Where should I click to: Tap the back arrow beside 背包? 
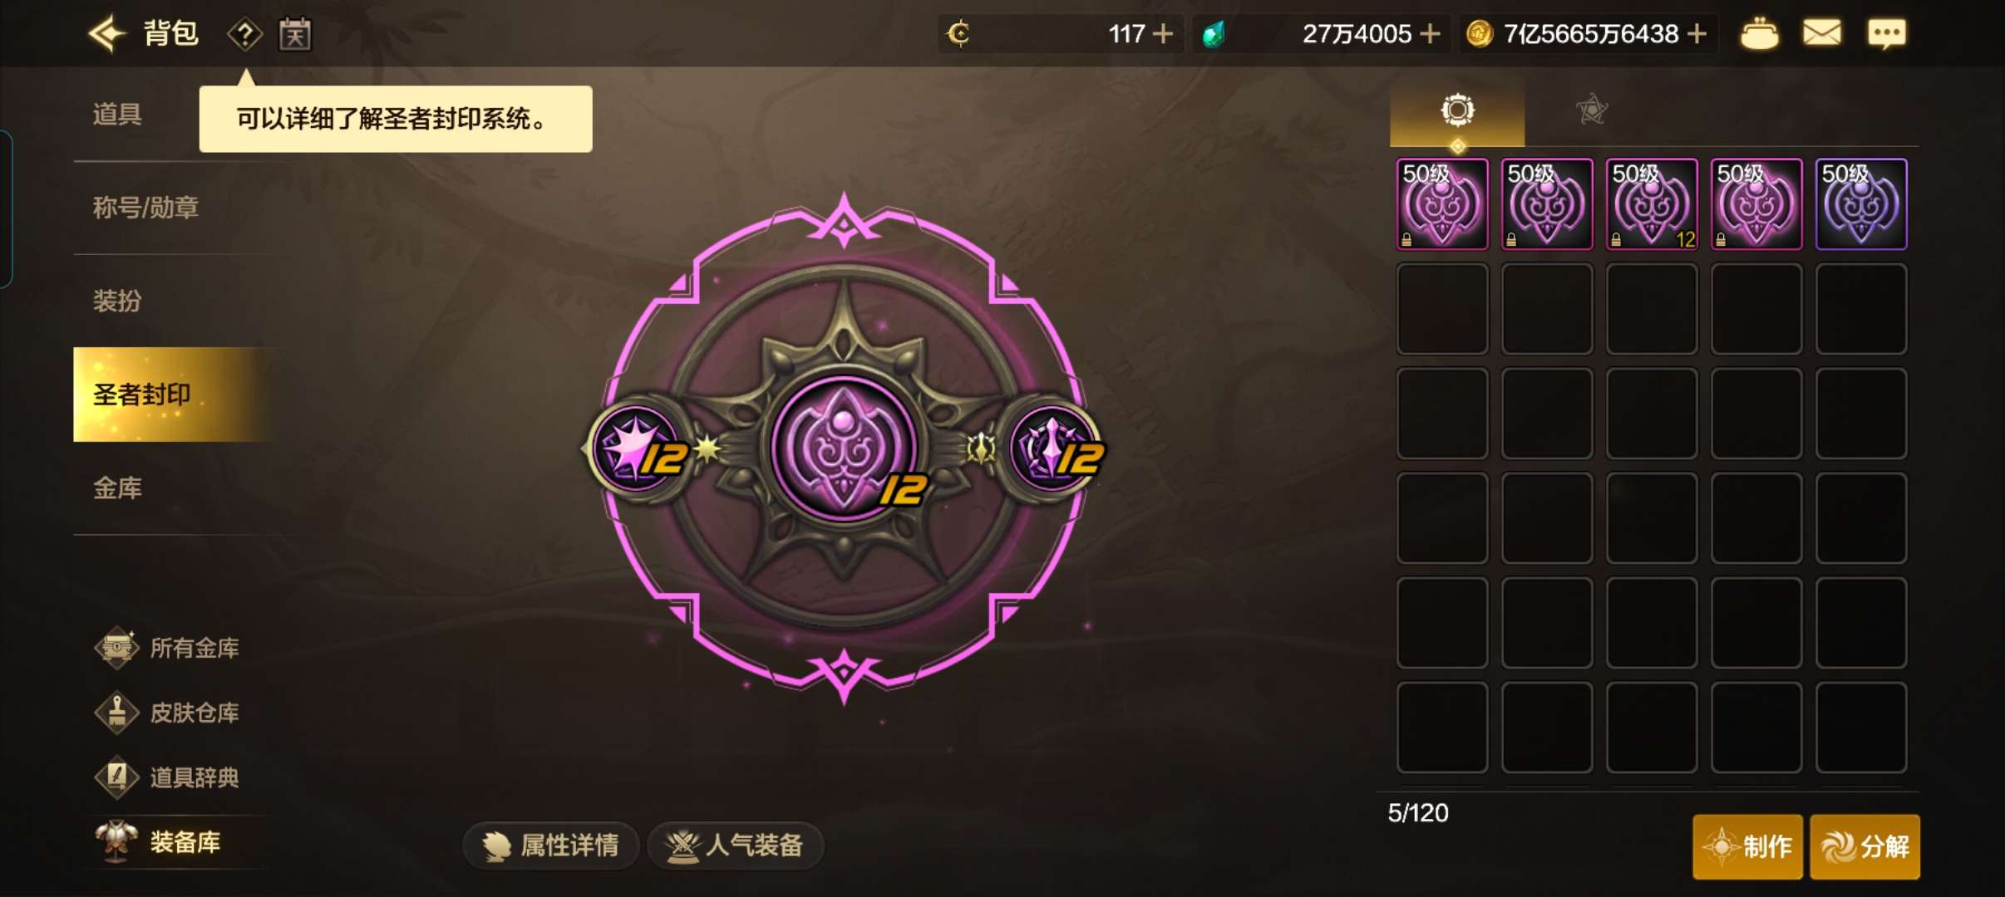(106, 34)
